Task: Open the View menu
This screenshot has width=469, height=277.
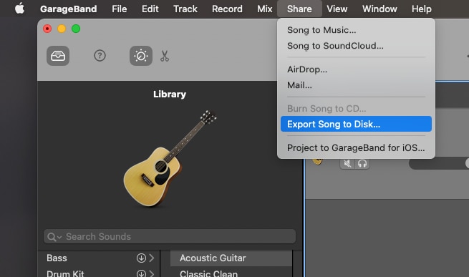Action: click(337, 9)
